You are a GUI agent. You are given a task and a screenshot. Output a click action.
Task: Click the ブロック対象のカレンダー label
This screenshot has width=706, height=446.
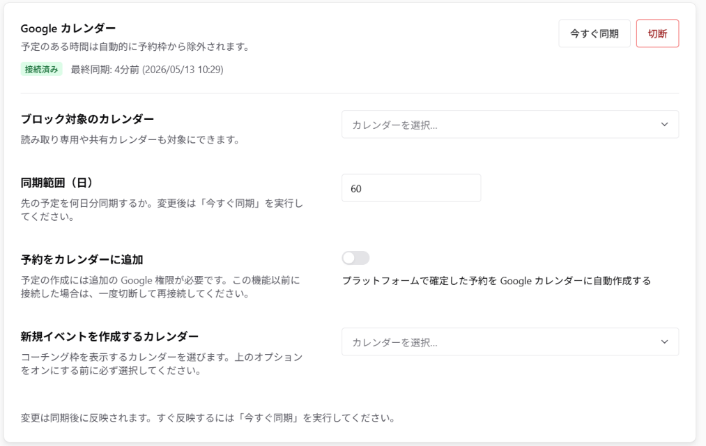[x=87, y=119]
